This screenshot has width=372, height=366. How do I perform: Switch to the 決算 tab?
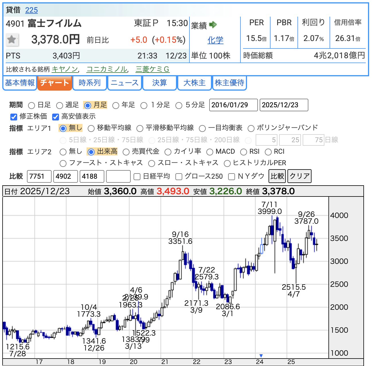click(159, 83)
